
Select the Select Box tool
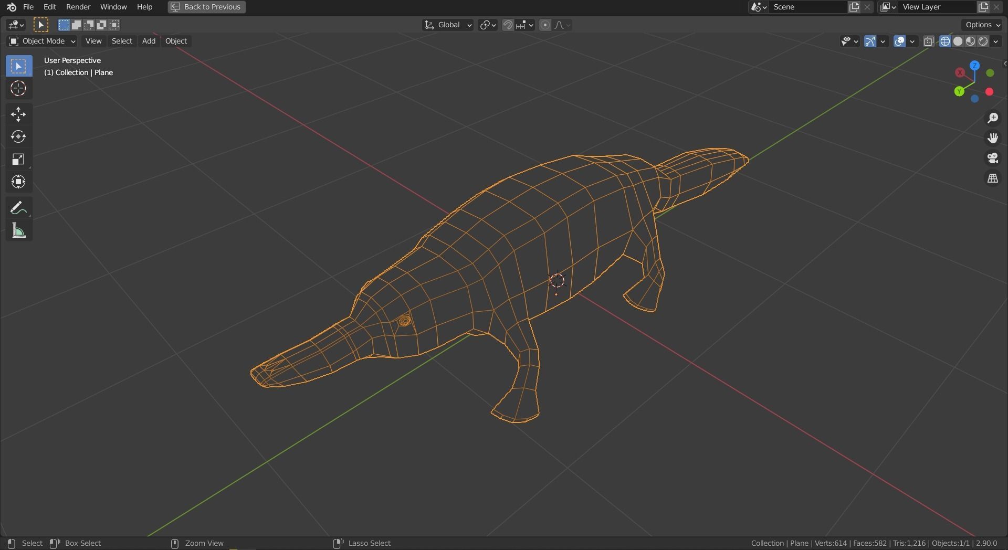point(19,66)
